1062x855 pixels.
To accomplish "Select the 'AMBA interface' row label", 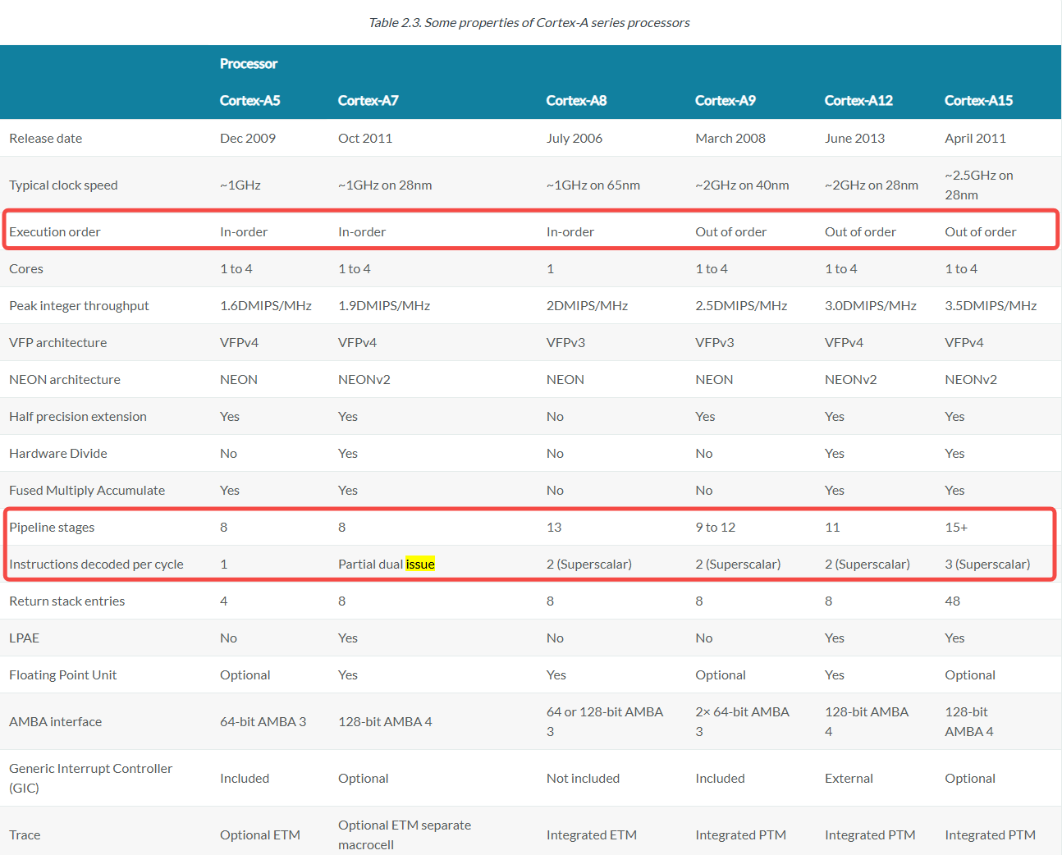I will coord(56,722).
